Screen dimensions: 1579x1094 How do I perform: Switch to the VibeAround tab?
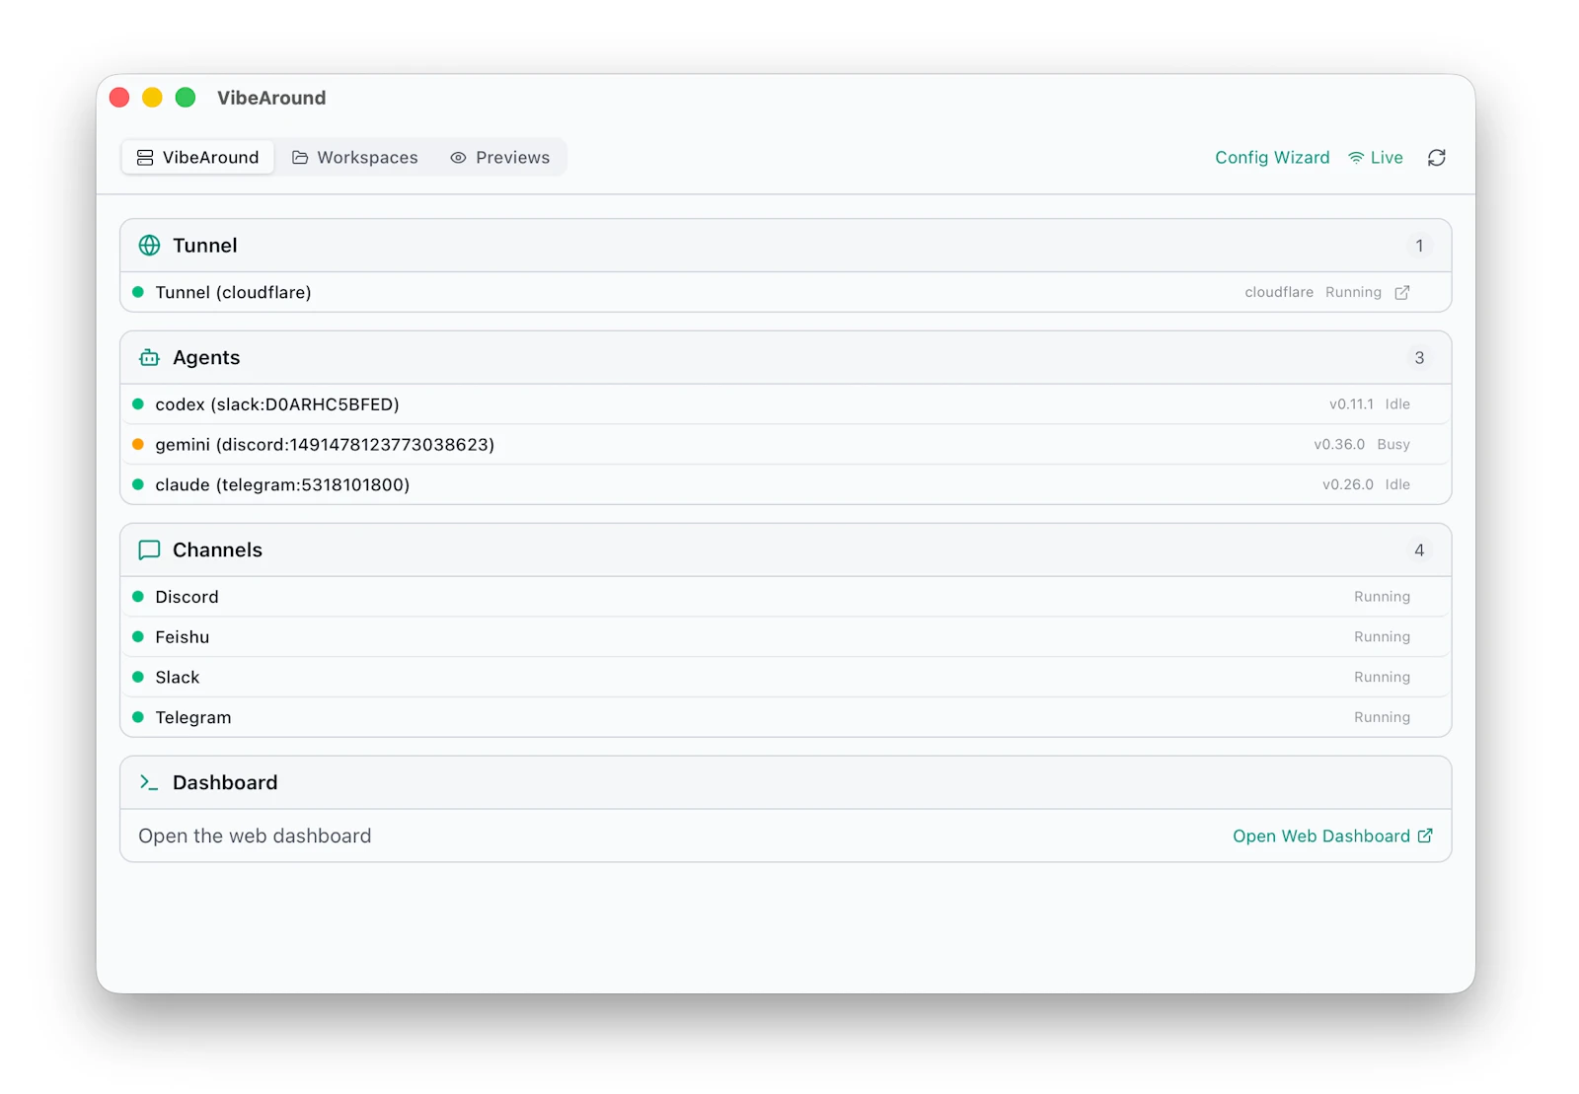197,158
